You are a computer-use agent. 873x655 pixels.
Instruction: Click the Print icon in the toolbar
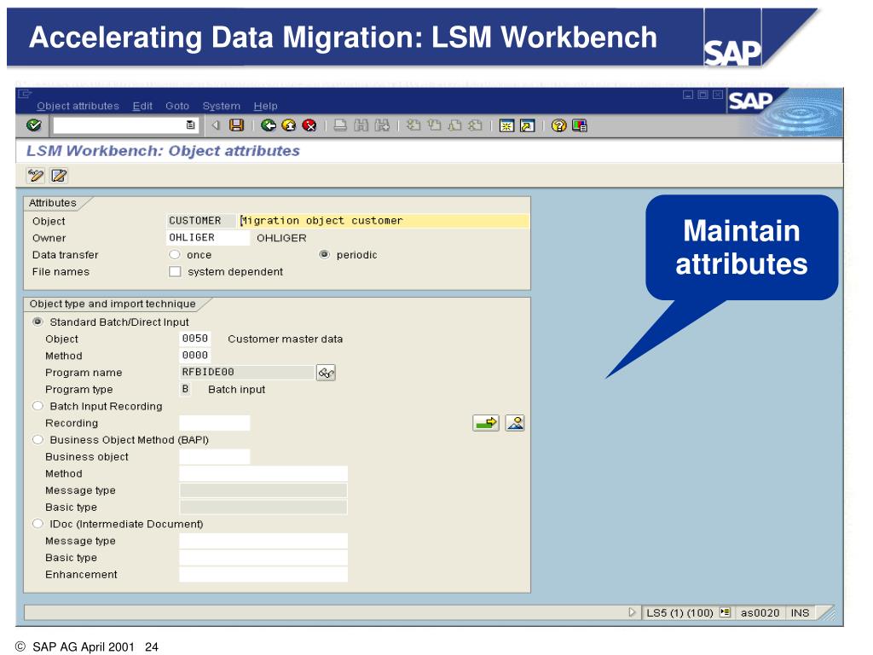pyautogui.click(x=340, y=125)
